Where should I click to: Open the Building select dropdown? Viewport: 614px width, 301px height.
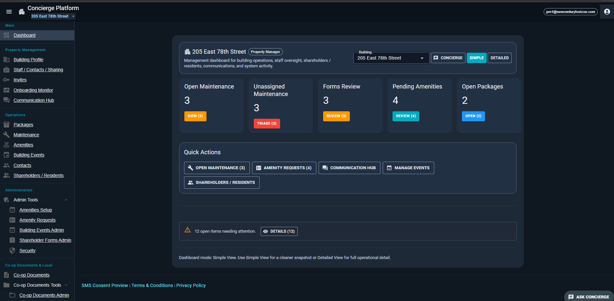tap(391, 58)
